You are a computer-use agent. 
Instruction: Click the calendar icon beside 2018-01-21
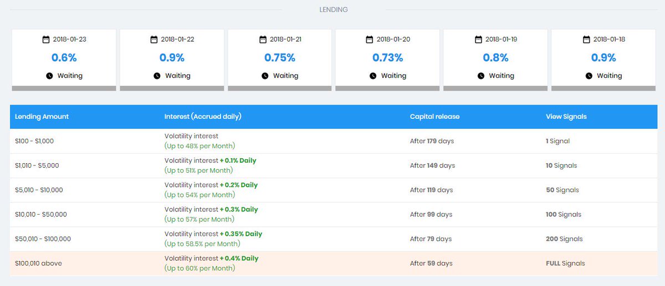pyautogui.click(x=263, y=39)
